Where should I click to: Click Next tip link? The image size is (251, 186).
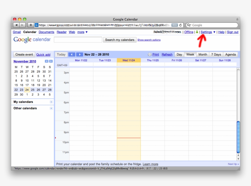click(233, 164)
